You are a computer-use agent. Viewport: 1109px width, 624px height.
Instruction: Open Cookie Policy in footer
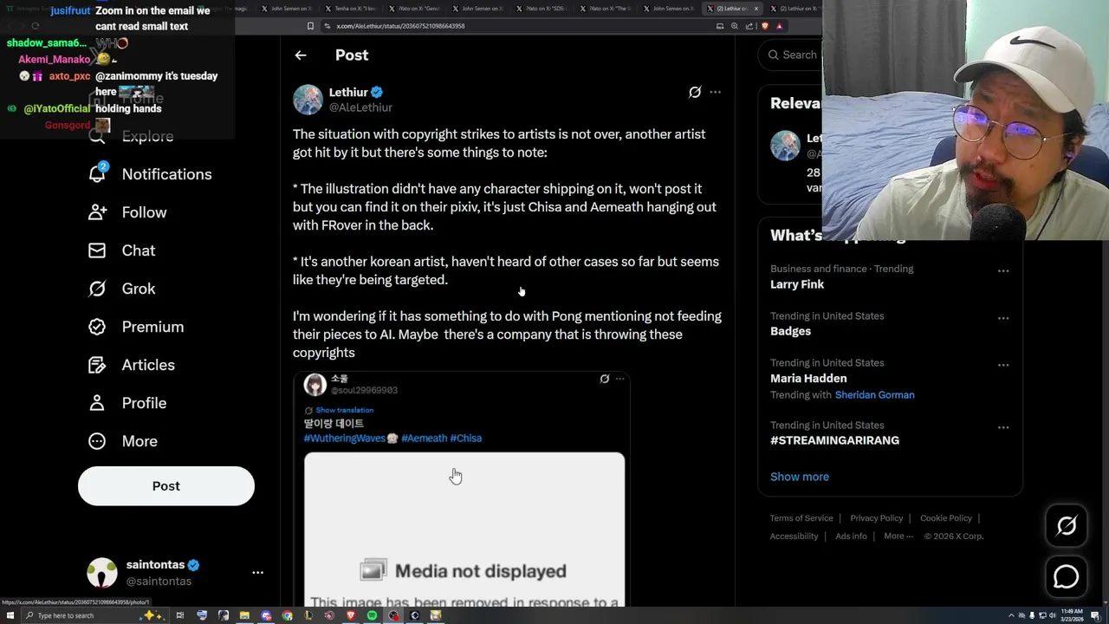click(946, 518)
